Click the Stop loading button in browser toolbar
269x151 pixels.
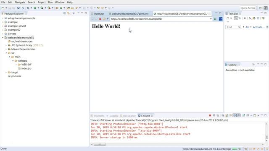click(100, 19)
